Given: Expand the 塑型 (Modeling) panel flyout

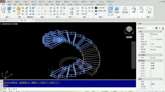Looking at the screenshot, I should [x=8, y=17].
